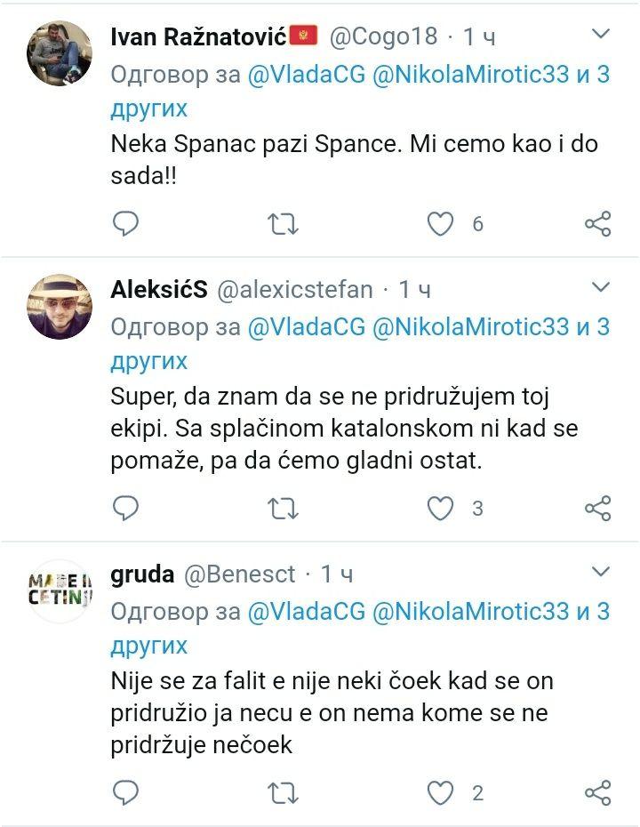Reply to Ivan Ražnatović's tweet
Screen dimensions: 640x827
click(126, 224)
